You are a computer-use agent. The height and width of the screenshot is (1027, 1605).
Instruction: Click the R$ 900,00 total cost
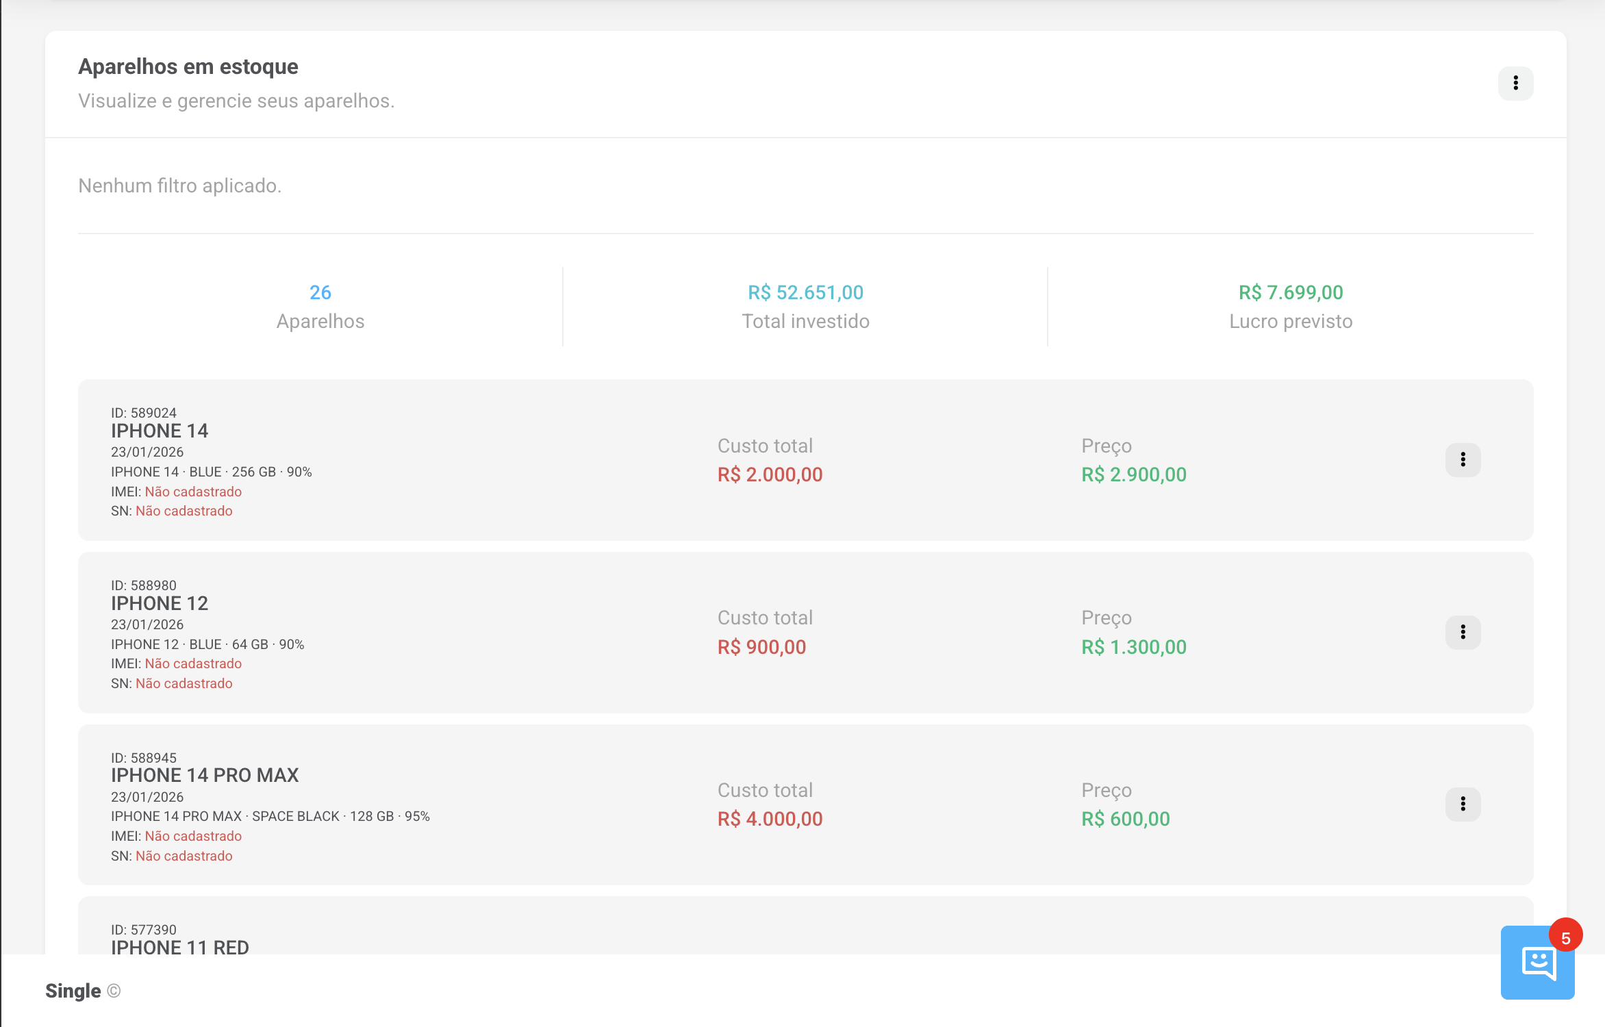(x=762, y=647)
